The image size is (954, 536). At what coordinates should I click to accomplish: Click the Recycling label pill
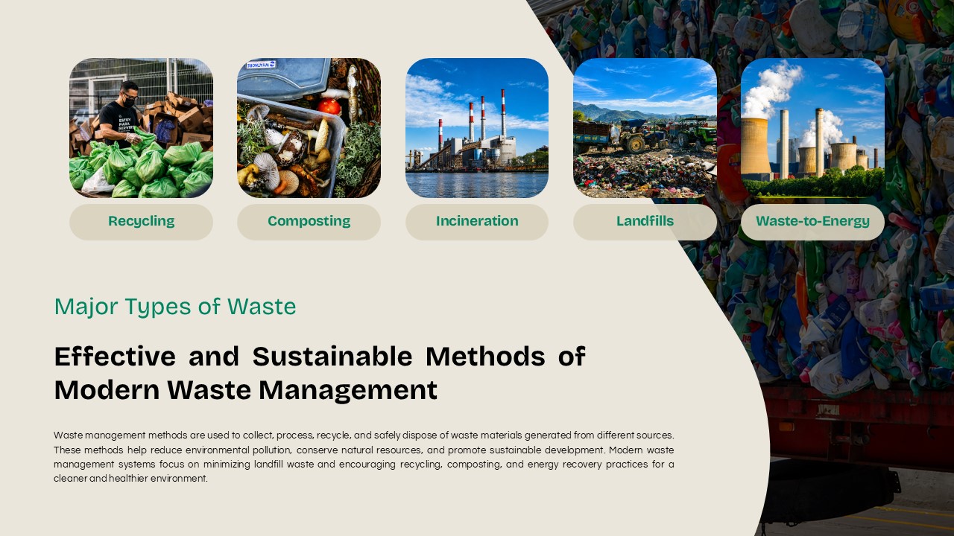pos(141,222)
